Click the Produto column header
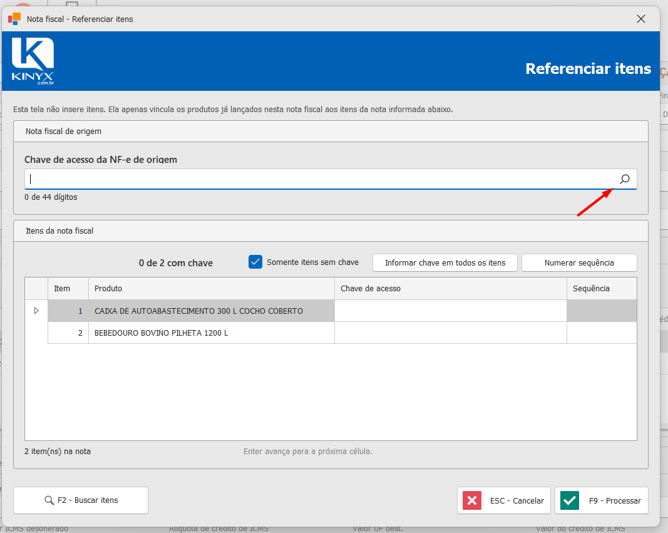Image resolution: width=668 pixels, height=533 pixels. [212, 289]
